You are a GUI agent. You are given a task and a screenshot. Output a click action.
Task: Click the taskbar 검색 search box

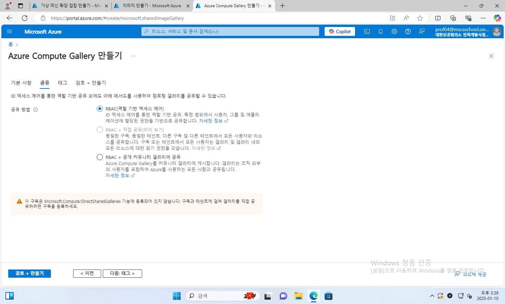223,296
